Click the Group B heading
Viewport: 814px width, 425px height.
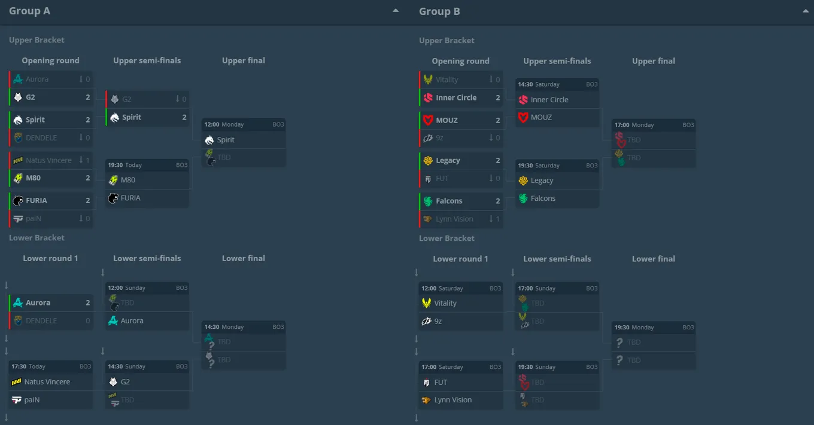(x=439, y=11)
